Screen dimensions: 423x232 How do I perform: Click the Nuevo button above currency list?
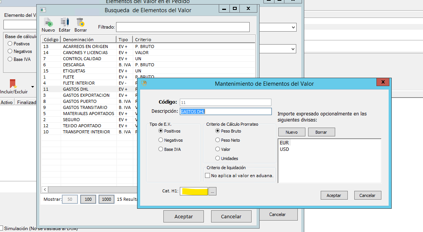click(x=291, y=132)
